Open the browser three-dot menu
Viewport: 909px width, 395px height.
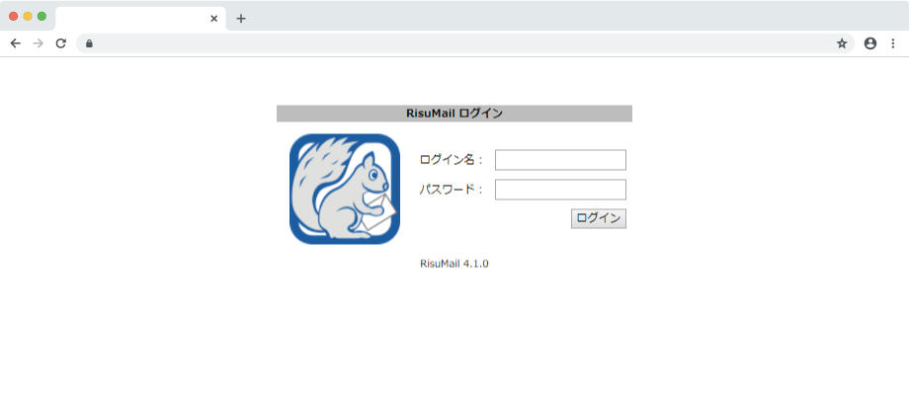[x=893, y=43]
